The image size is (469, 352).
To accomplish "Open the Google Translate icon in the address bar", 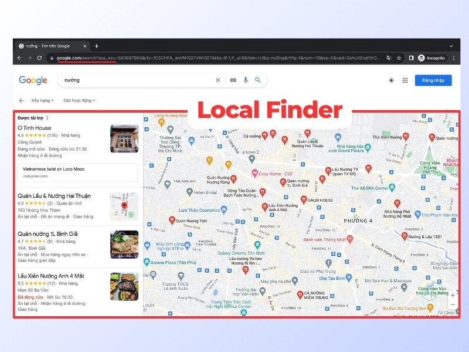I will click(389, 58).
